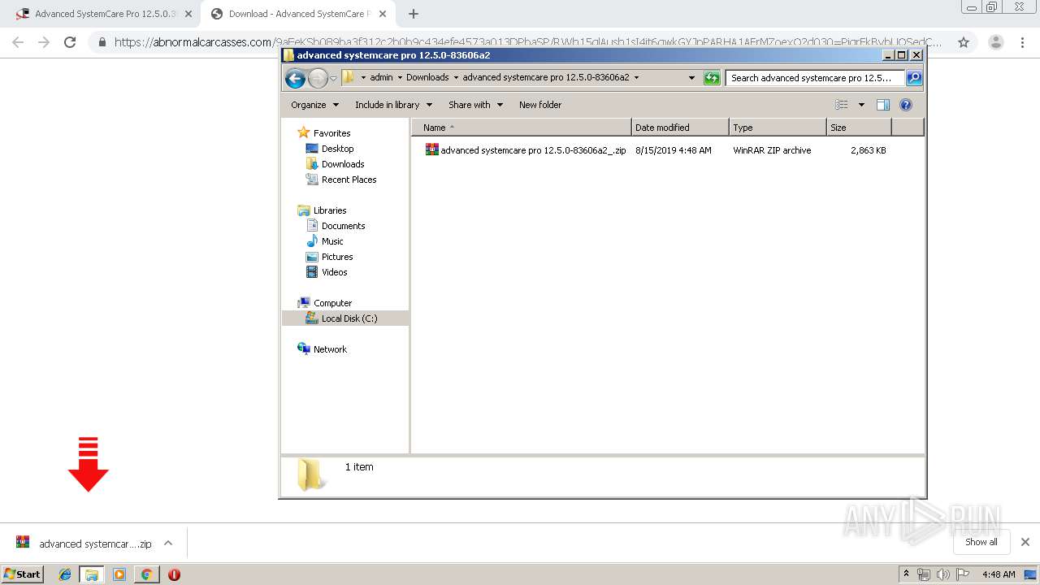
Task: Select Local Disk (C:) in navigation pane
Action: (349, 318)
